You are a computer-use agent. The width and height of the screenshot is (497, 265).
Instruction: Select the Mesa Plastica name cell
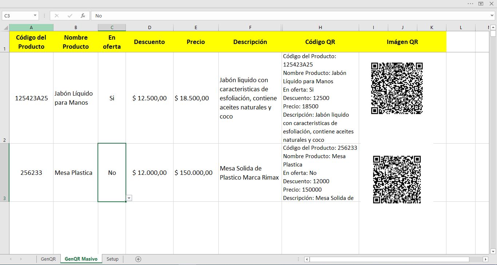(76, 173)
